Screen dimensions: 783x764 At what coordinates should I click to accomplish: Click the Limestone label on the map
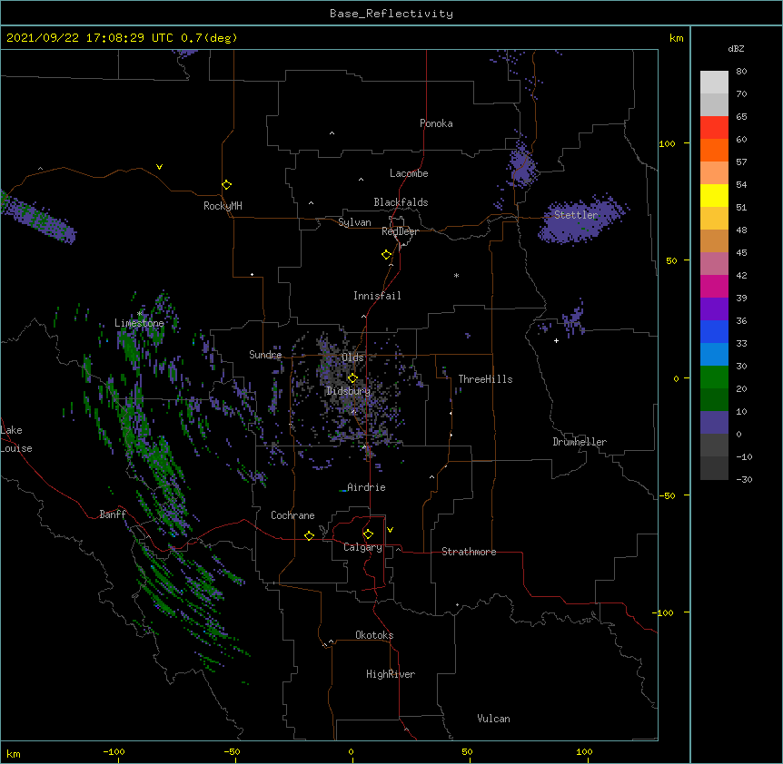(139, 323)
